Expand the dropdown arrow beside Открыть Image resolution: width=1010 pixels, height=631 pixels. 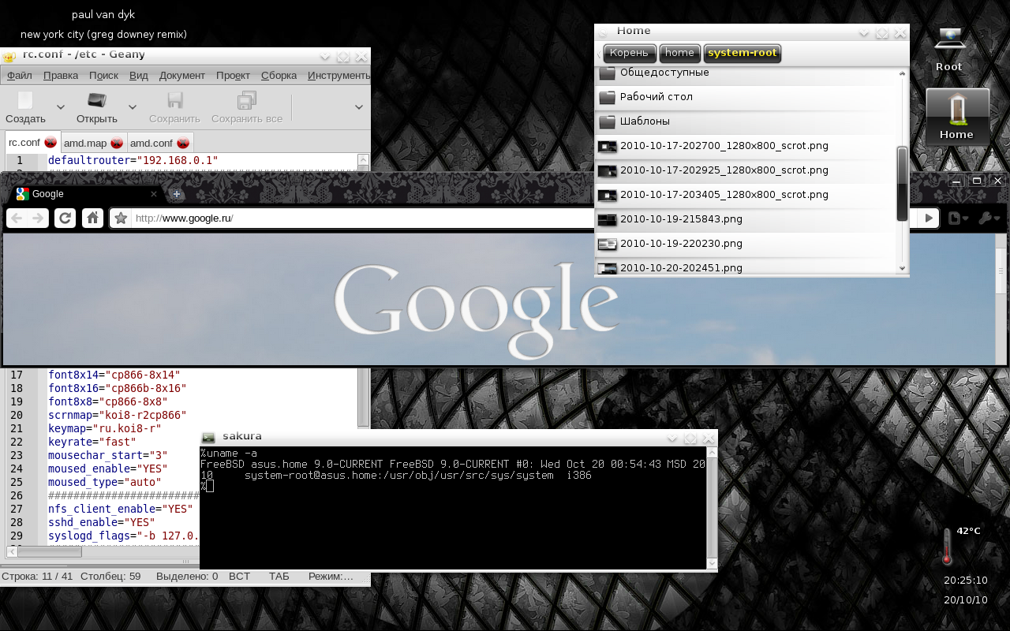click(133, 107)
